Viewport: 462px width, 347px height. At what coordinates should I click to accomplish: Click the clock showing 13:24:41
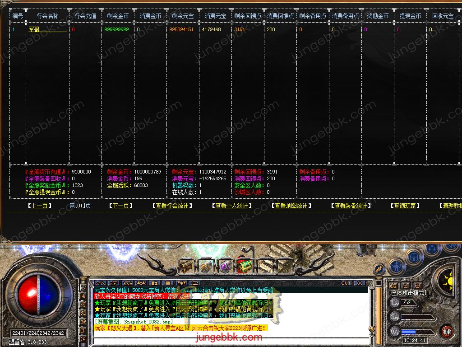coord(415,340)
